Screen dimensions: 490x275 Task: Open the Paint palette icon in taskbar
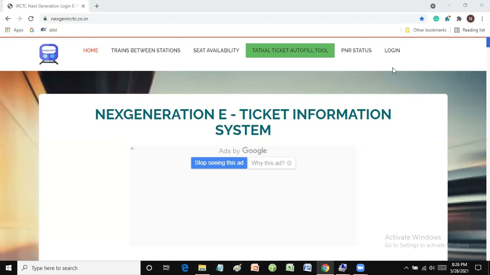[237, 268]
